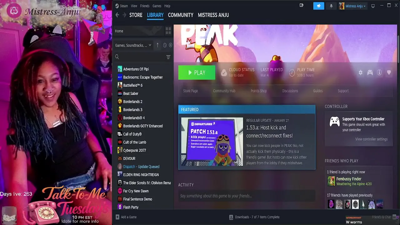Open the Community Hub link

click(224, 91)
